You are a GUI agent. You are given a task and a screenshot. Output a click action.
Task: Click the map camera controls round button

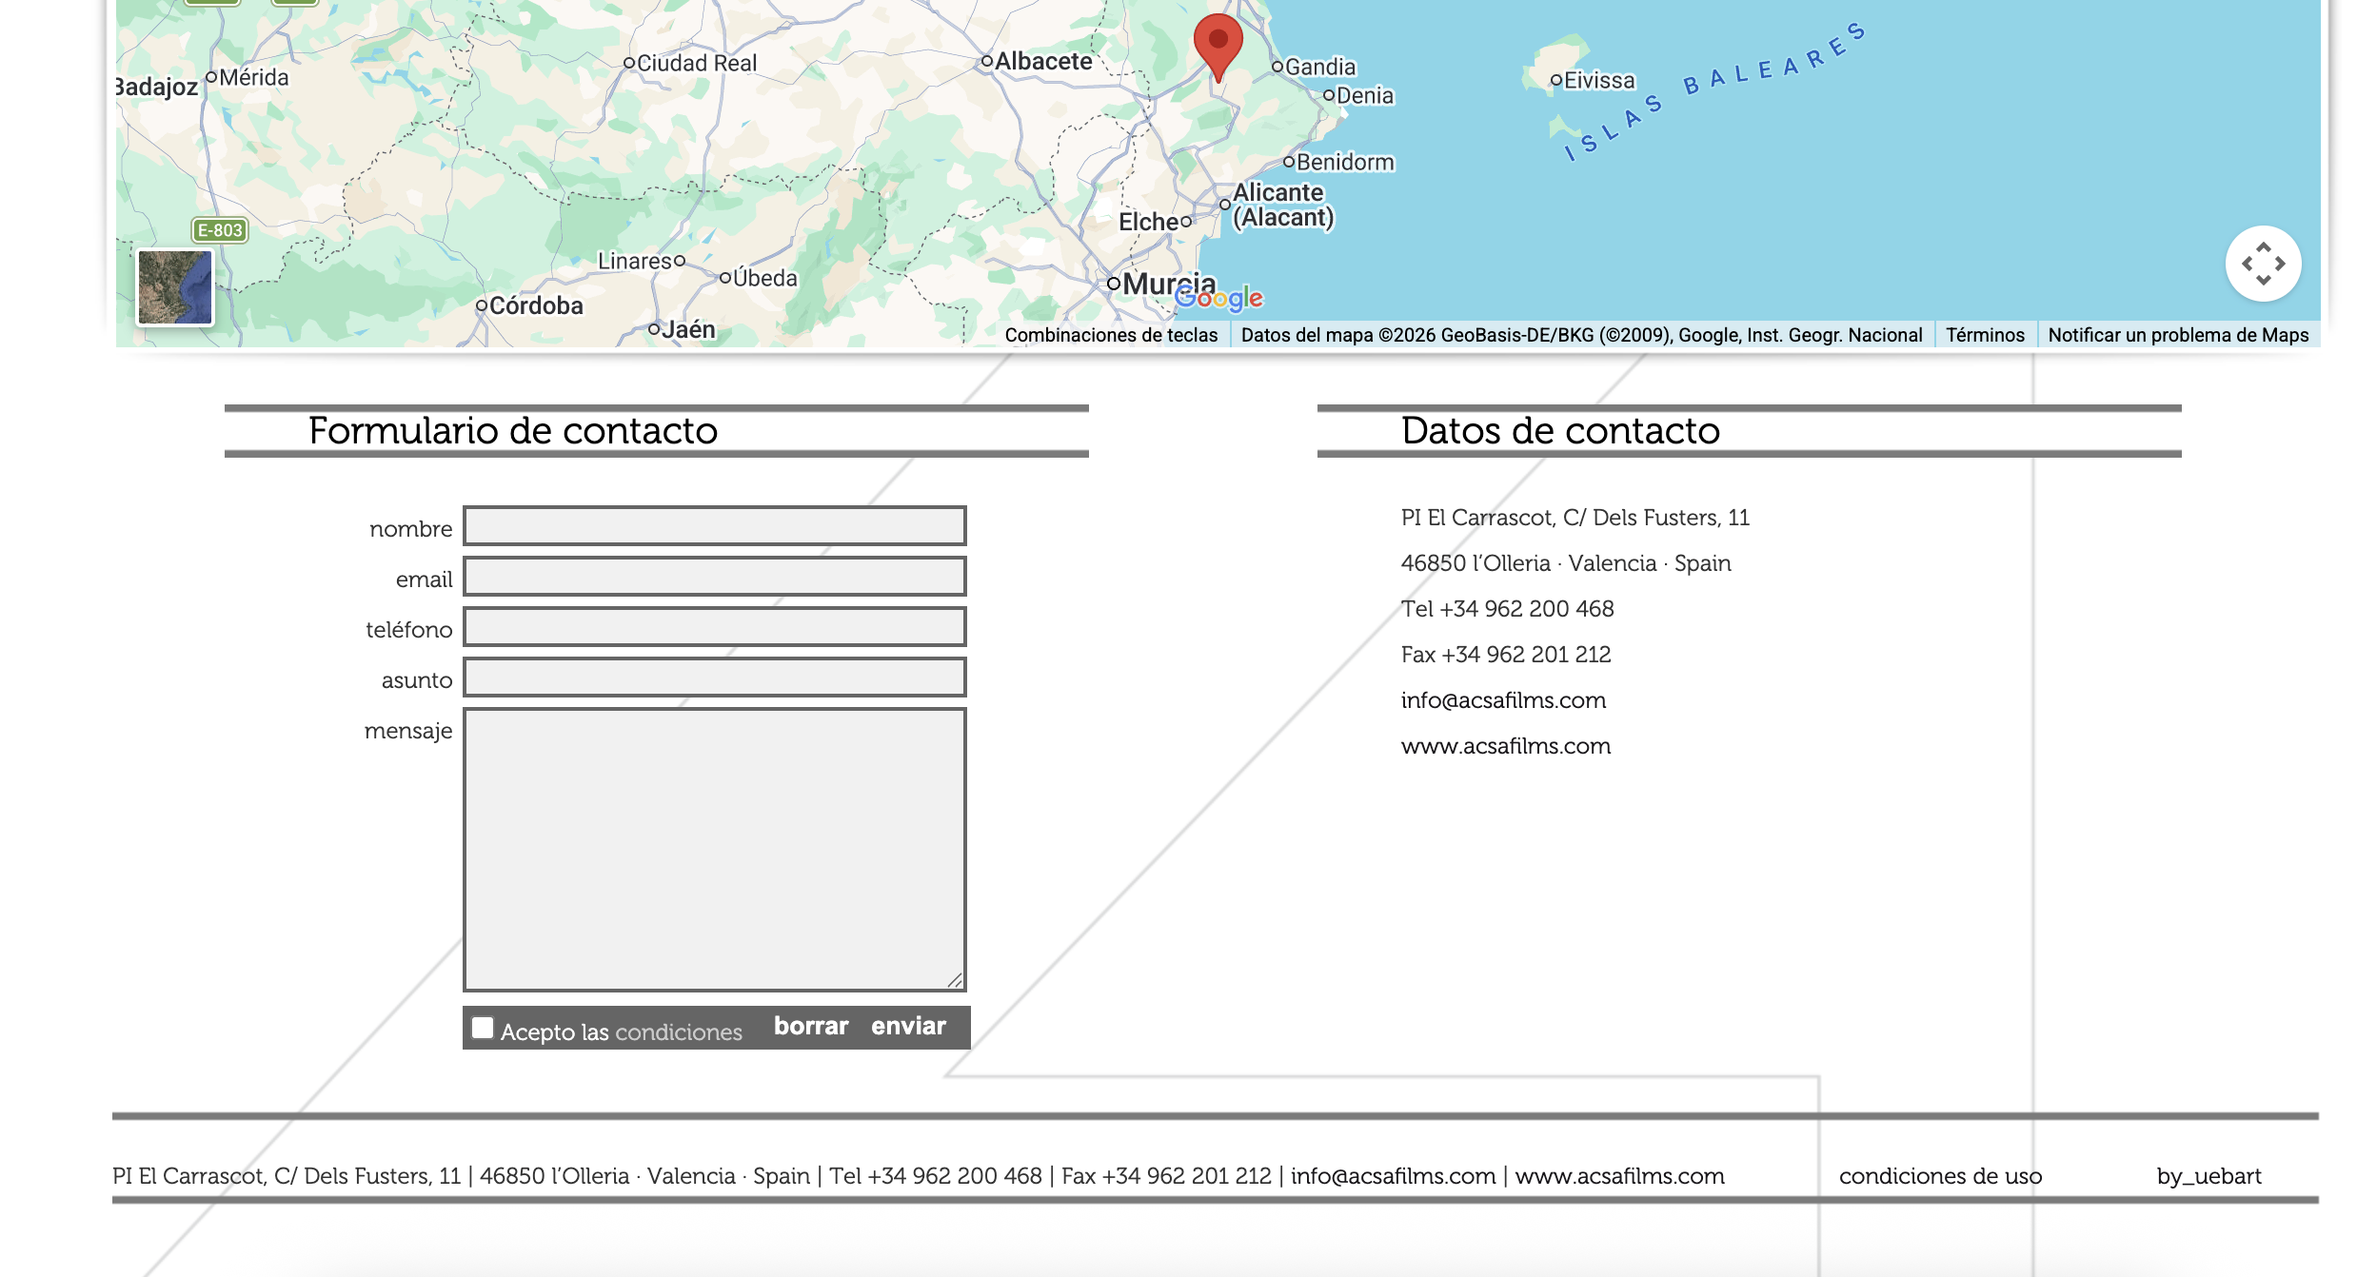2263,264
